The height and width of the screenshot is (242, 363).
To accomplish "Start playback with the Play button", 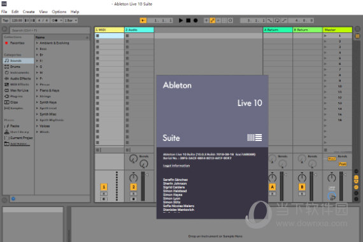I will (x=181, y=20).
